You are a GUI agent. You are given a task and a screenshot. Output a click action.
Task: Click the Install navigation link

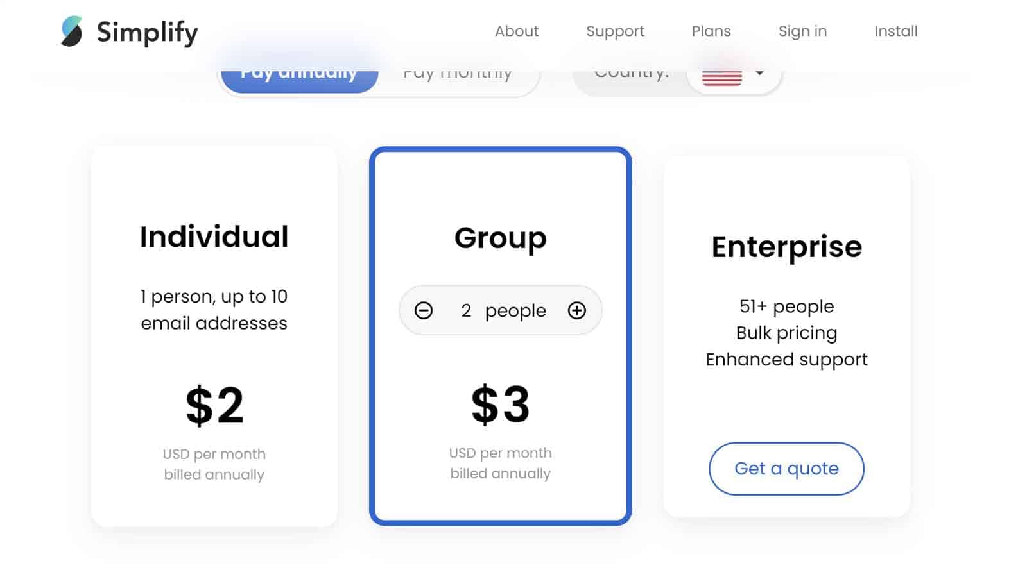(x=895, y=31)
